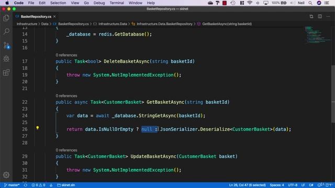The width and height of the screenshot is (335, 188).
Task: Open the View menu
Action: pyautogui.click(x=75, y=3)
